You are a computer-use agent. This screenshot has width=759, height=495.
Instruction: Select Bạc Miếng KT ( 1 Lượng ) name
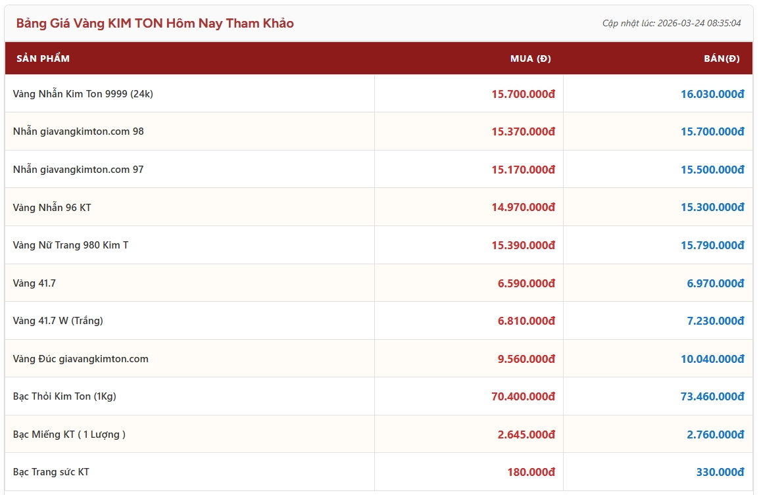coord(69,435)
